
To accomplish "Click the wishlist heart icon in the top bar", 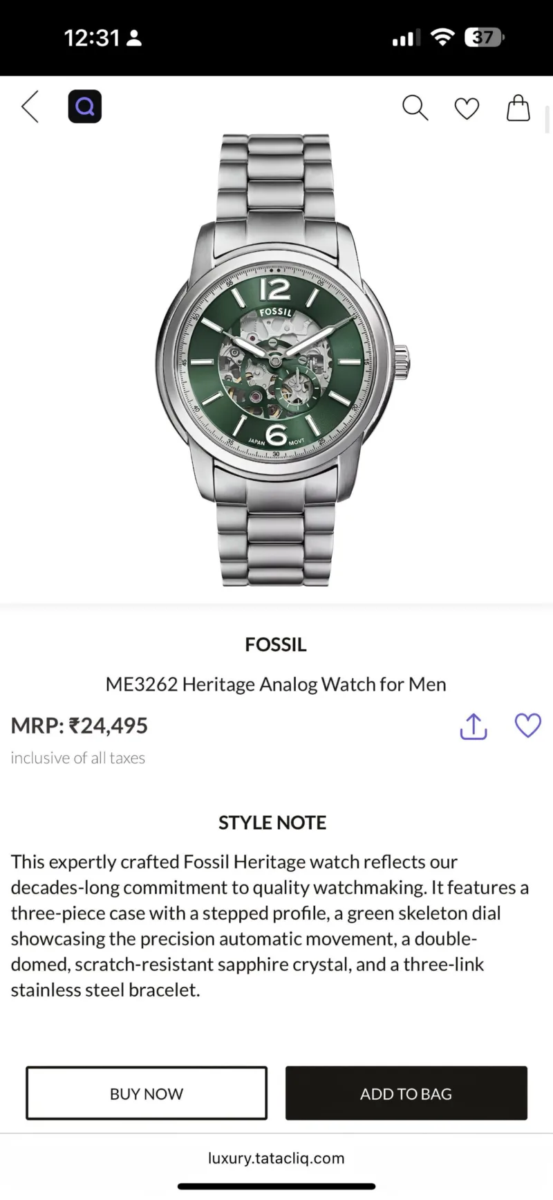I will [467, 108].
